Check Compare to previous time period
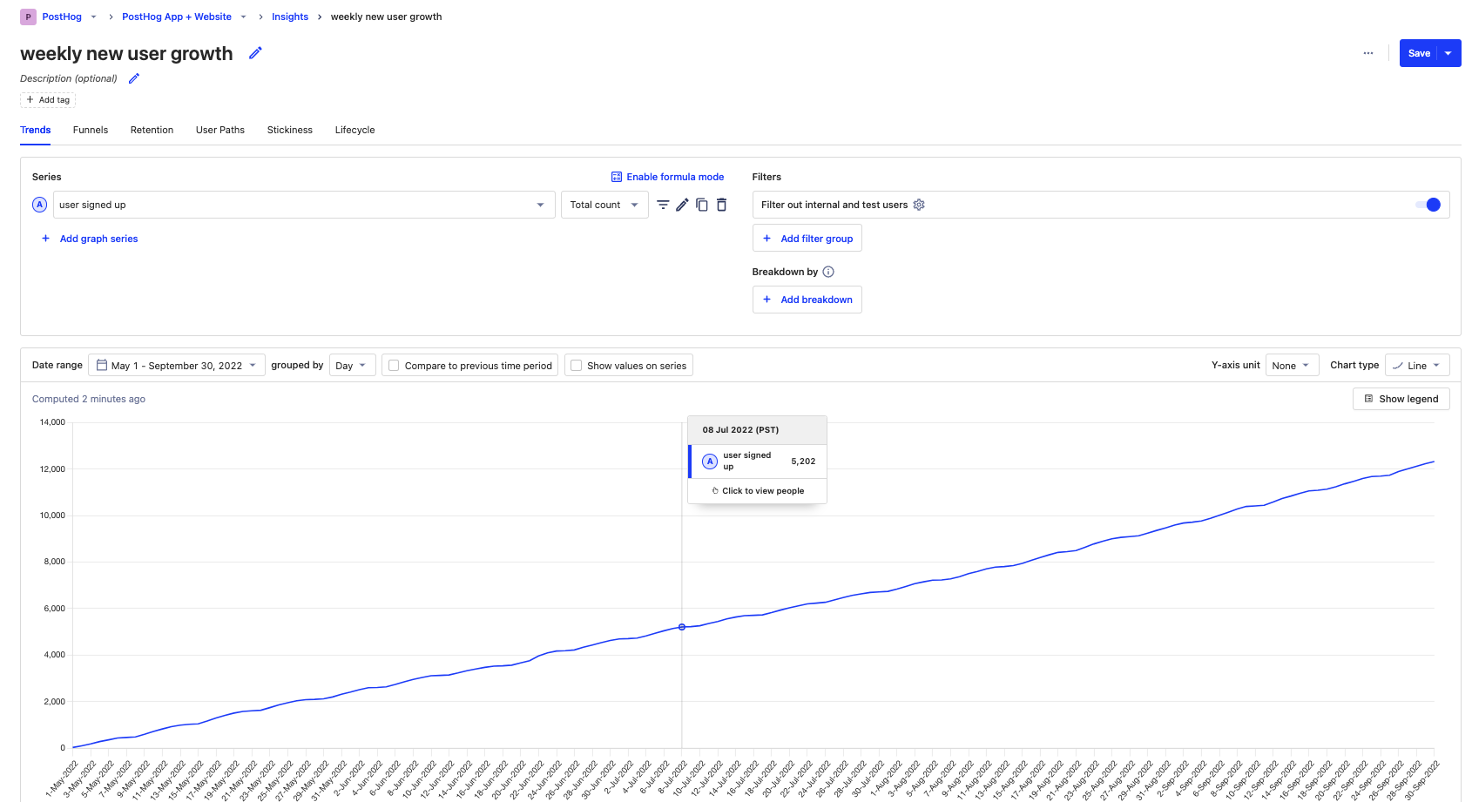The height and width of the screenshot is (802, 1472). tap(393, 365)
